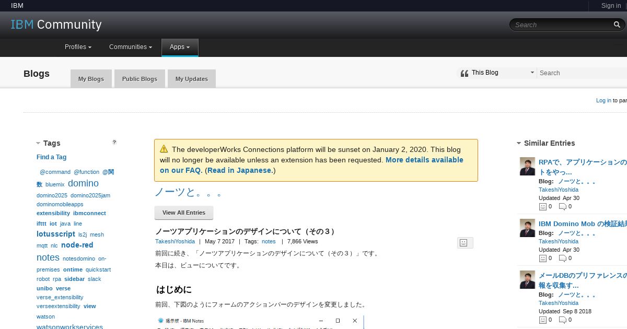
Task: Click the quotation marks This Blog icon
Action: [x=464, y=73]
